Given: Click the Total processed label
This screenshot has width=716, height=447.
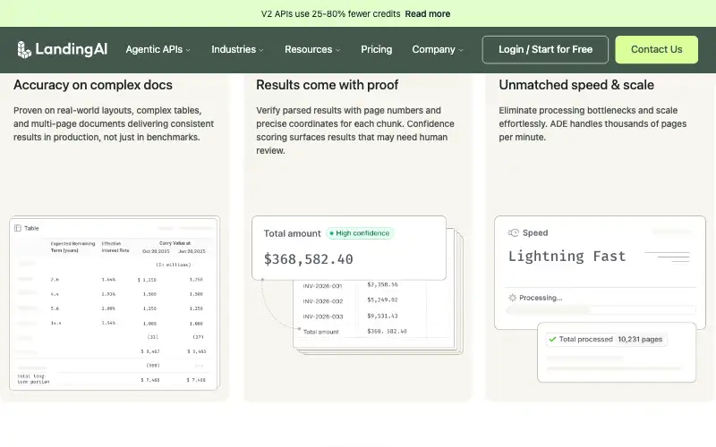Looking at the screenshot, I should pos(586,339).
